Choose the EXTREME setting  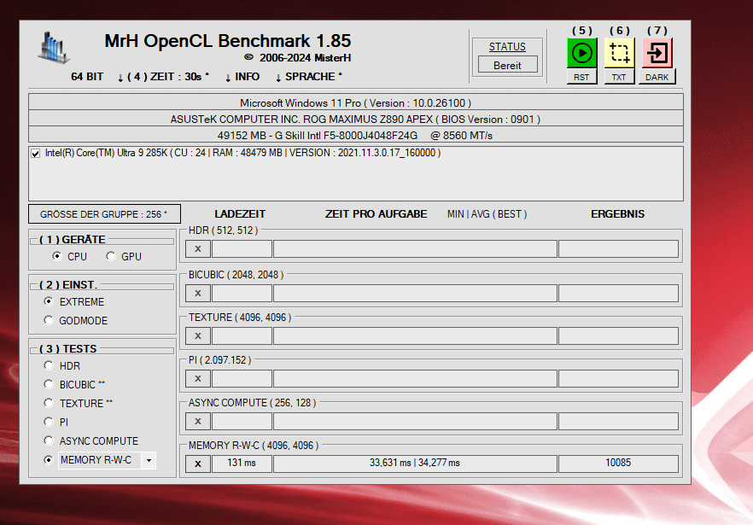49,301
